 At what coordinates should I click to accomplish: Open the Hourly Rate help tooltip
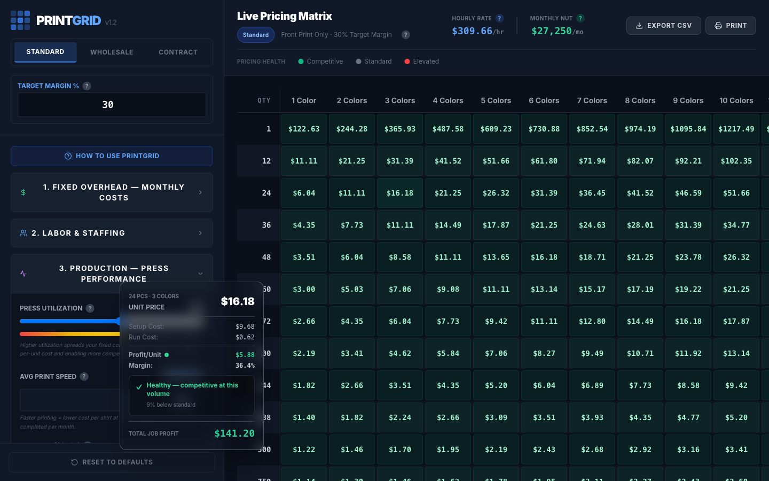coord(500,18)
